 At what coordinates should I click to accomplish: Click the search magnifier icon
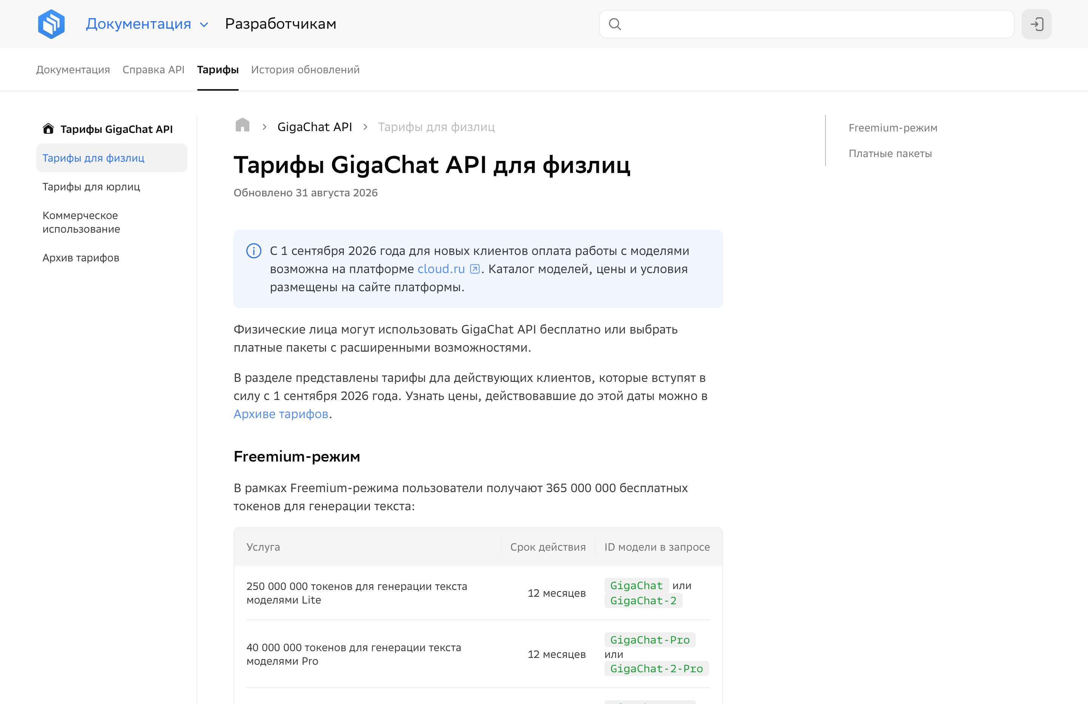[x=615, y=24]
